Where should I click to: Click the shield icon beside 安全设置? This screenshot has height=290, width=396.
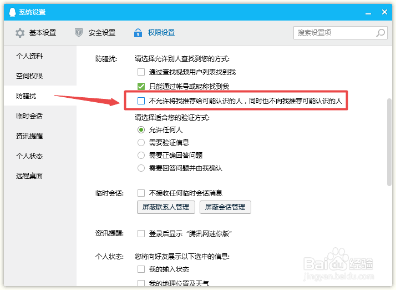tap(79, 33)
